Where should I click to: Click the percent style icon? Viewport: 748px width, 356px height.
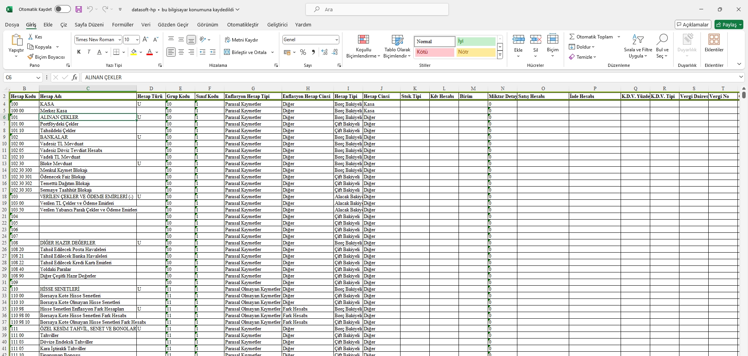[303, 52]
